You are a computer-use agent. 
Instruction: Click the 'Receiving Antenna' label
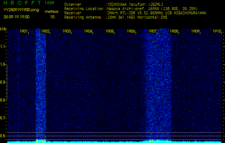point(83,18)
